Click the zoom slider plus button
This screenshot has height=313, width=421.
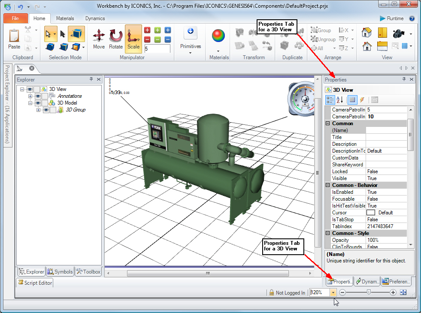pyautogui.click(x=393, y=292)
